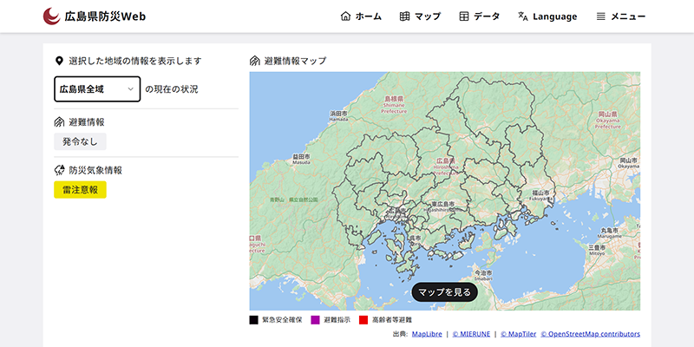The width and height of the screenshot is (694, 347).
Task: Click the red crescent site logo
Action: [x=52, y=16]
